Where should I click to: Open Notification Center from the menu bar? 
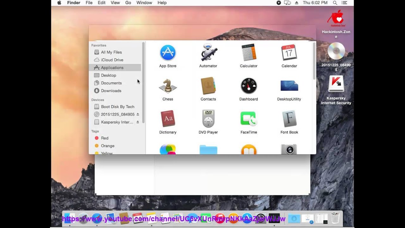[345, 3]
